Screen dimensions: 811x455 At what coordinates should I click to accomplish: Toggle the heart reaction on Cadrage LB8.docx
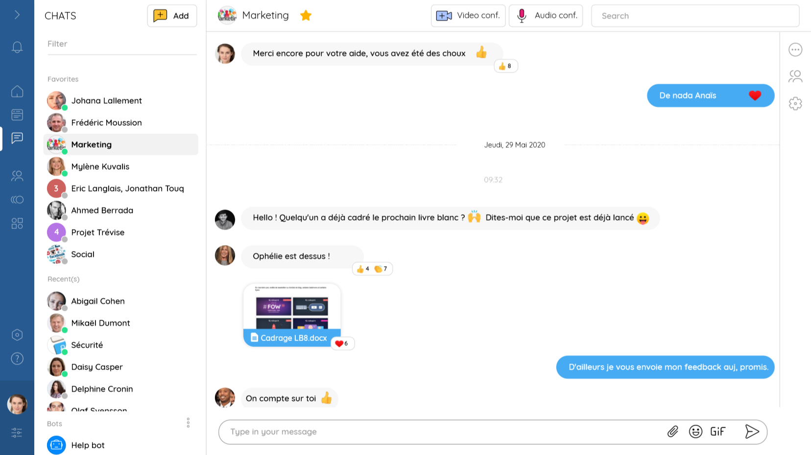click(x=342, y=343)
